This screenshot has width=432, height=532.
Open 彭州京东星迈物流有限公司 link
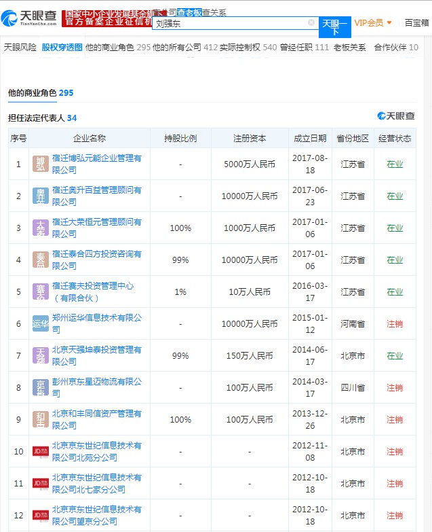pyautogui.click(x=97, y=387)
